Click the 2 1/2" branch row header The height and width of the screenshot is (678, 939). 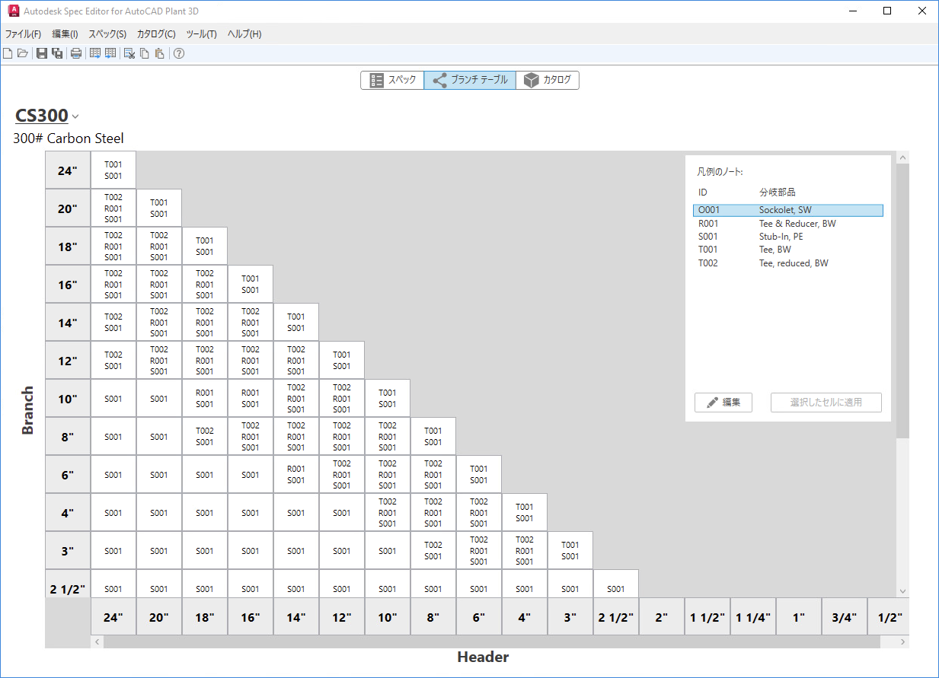(x=68, y=584)
